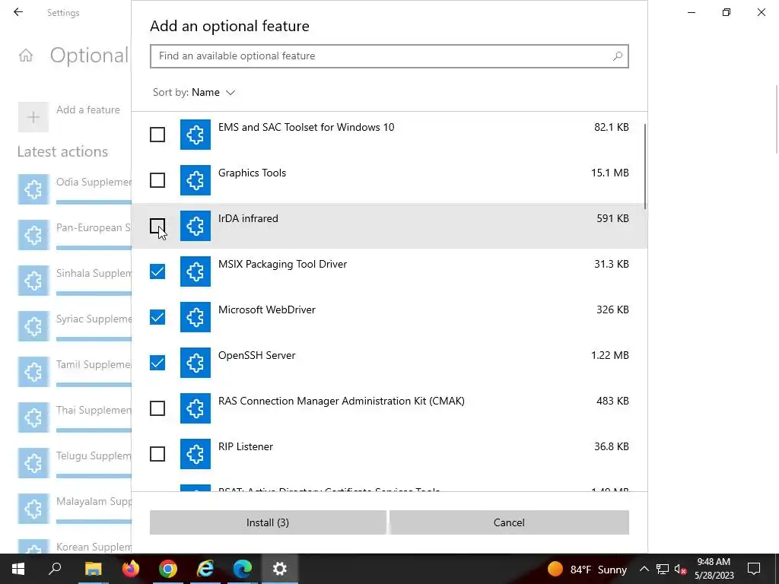Click the '1.22 MB' size value
The height and width of the screenshot is (584, 779).
[x=610, y=356]
